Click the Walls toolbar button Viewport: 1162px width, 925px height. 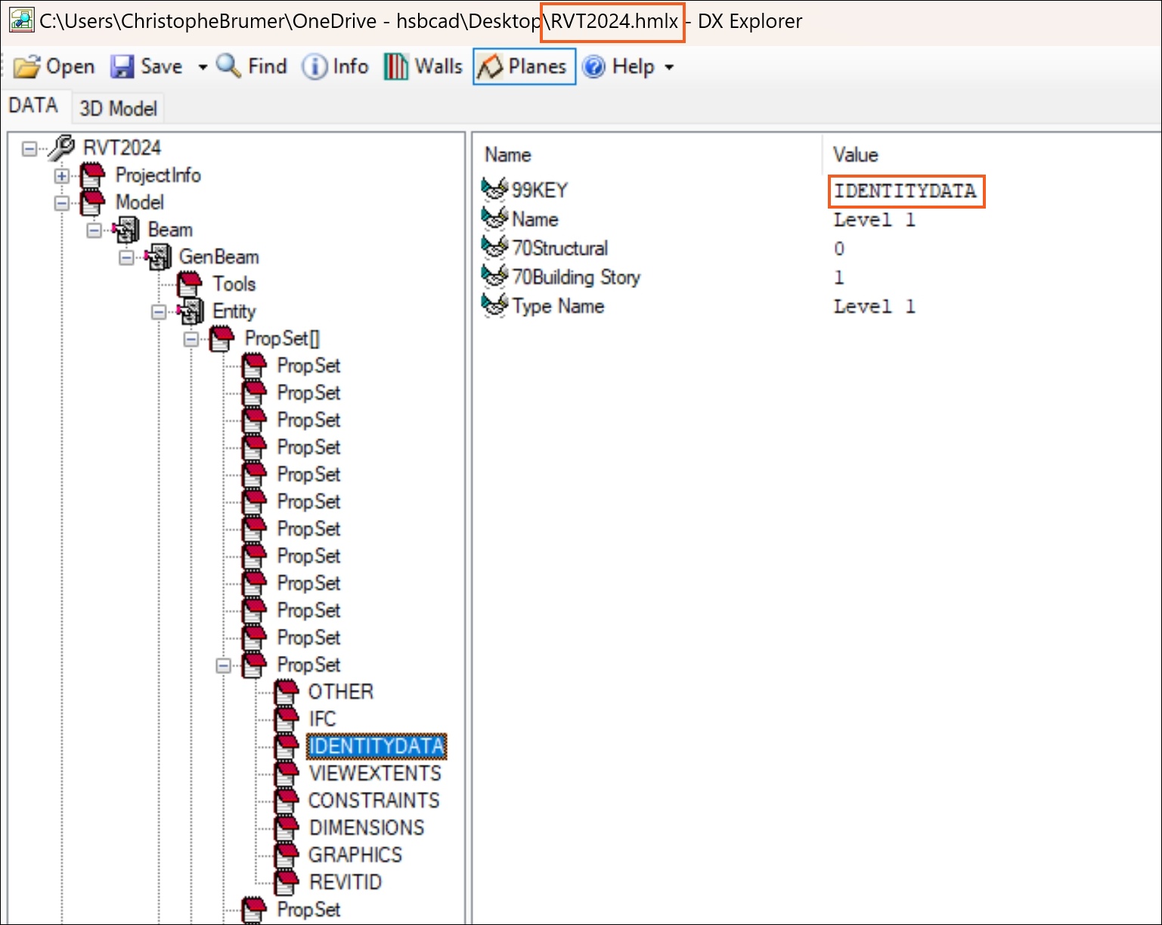423,67
